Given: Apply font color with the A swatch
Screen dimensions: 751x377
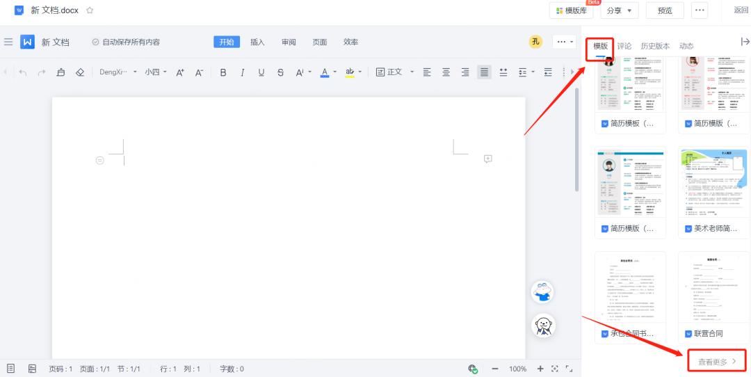Looking at the screenshot, I should [x=324, y=72].
